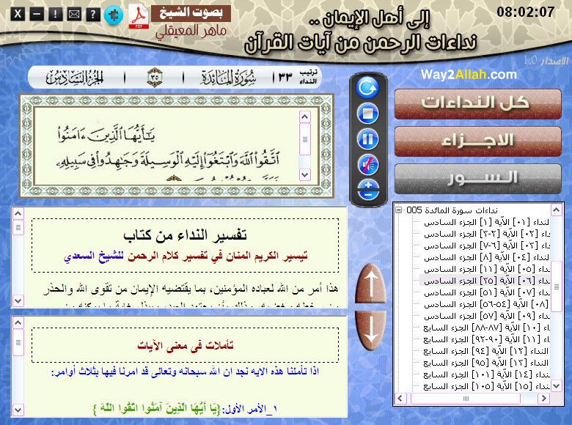The image size is (572, 425).
Task: Click tree list scroll right arrow
Action: point(544,398)
